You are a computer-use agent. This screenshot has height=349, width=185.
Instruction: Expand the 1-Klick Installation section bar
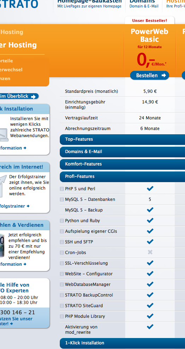[x=122, y=343]
